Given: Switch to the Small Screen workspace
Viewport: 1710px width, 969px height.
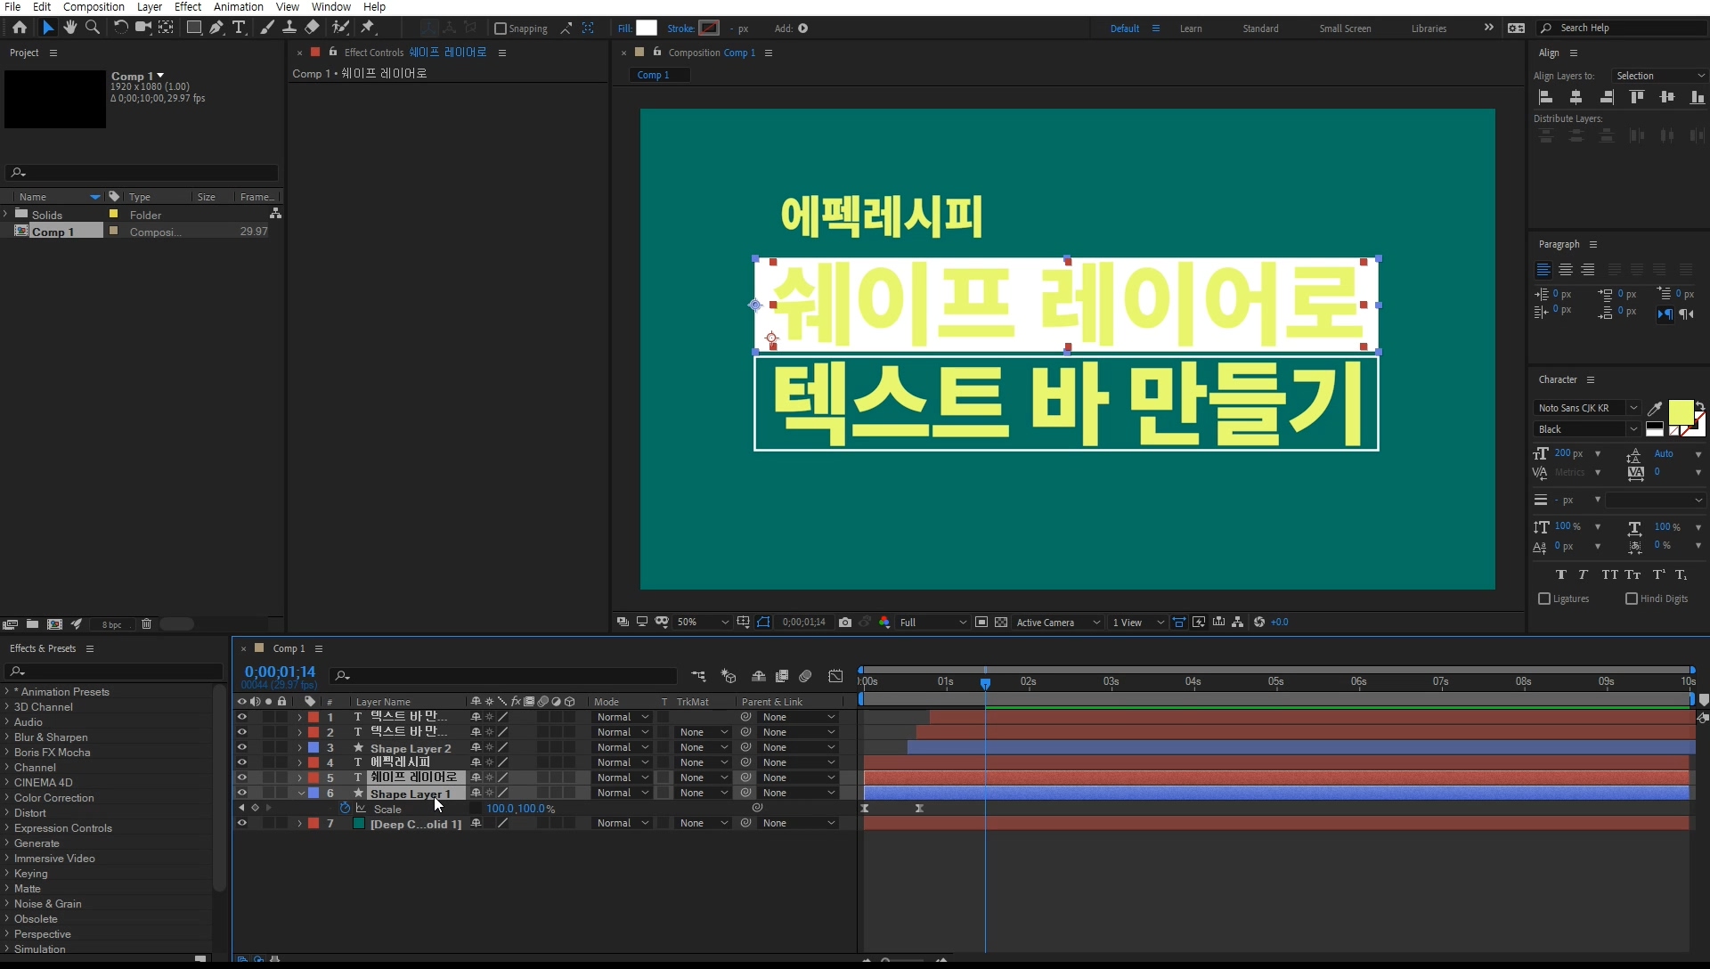Looking at the screenshot, I should point(1345,28).
